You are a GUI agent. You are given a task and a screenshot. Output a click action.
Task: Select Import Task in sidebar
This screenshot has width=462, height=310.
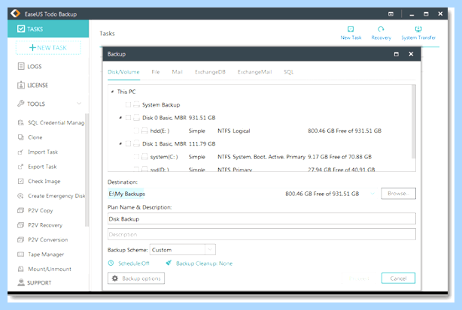tap(38, 152)
